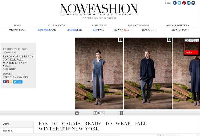This screenshot has width=200, height=136.
Task: Follow on Twitter via header icon
Action: click(x=179, y=3)
